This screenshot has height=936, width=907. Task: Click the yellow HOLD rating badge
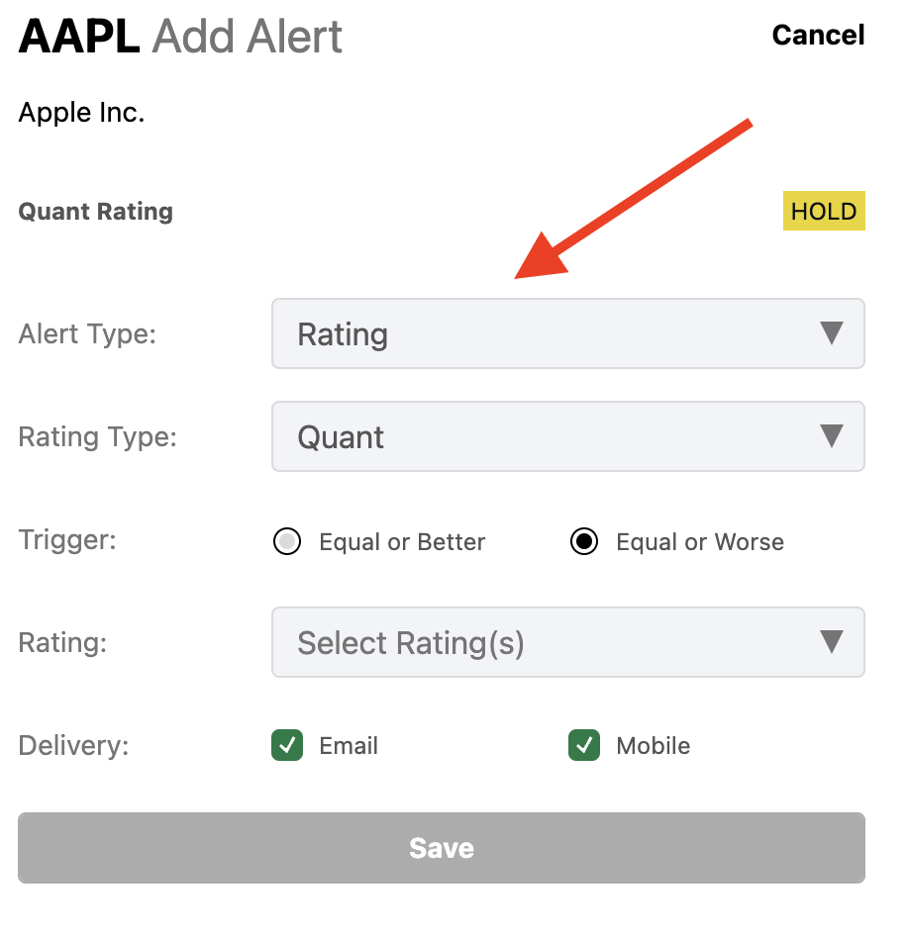tap(824, 211)
